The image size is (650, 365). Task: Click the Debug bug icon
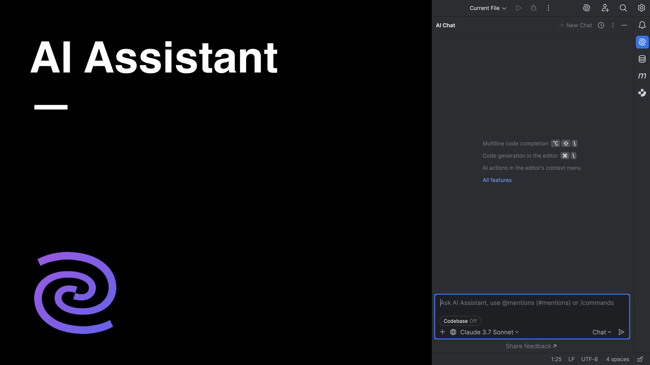(534, 8)
